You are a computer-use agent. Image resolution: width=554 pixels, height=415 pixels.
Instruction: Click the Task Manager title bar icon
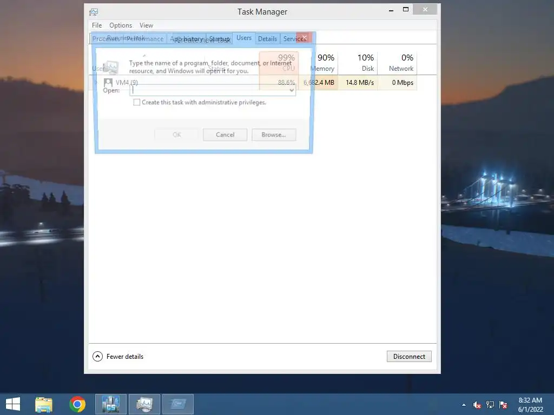(x=94, y=12)
